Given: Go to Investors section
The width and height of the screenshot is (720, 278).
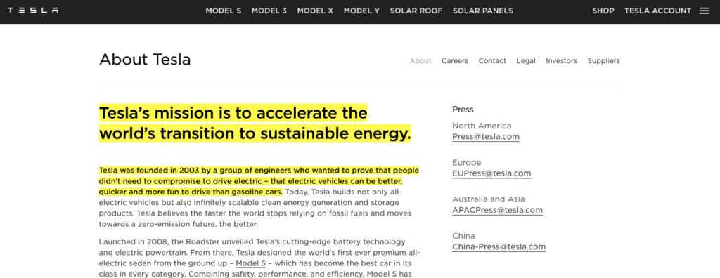Looking at the screenshot, I should tap(561, 60).
